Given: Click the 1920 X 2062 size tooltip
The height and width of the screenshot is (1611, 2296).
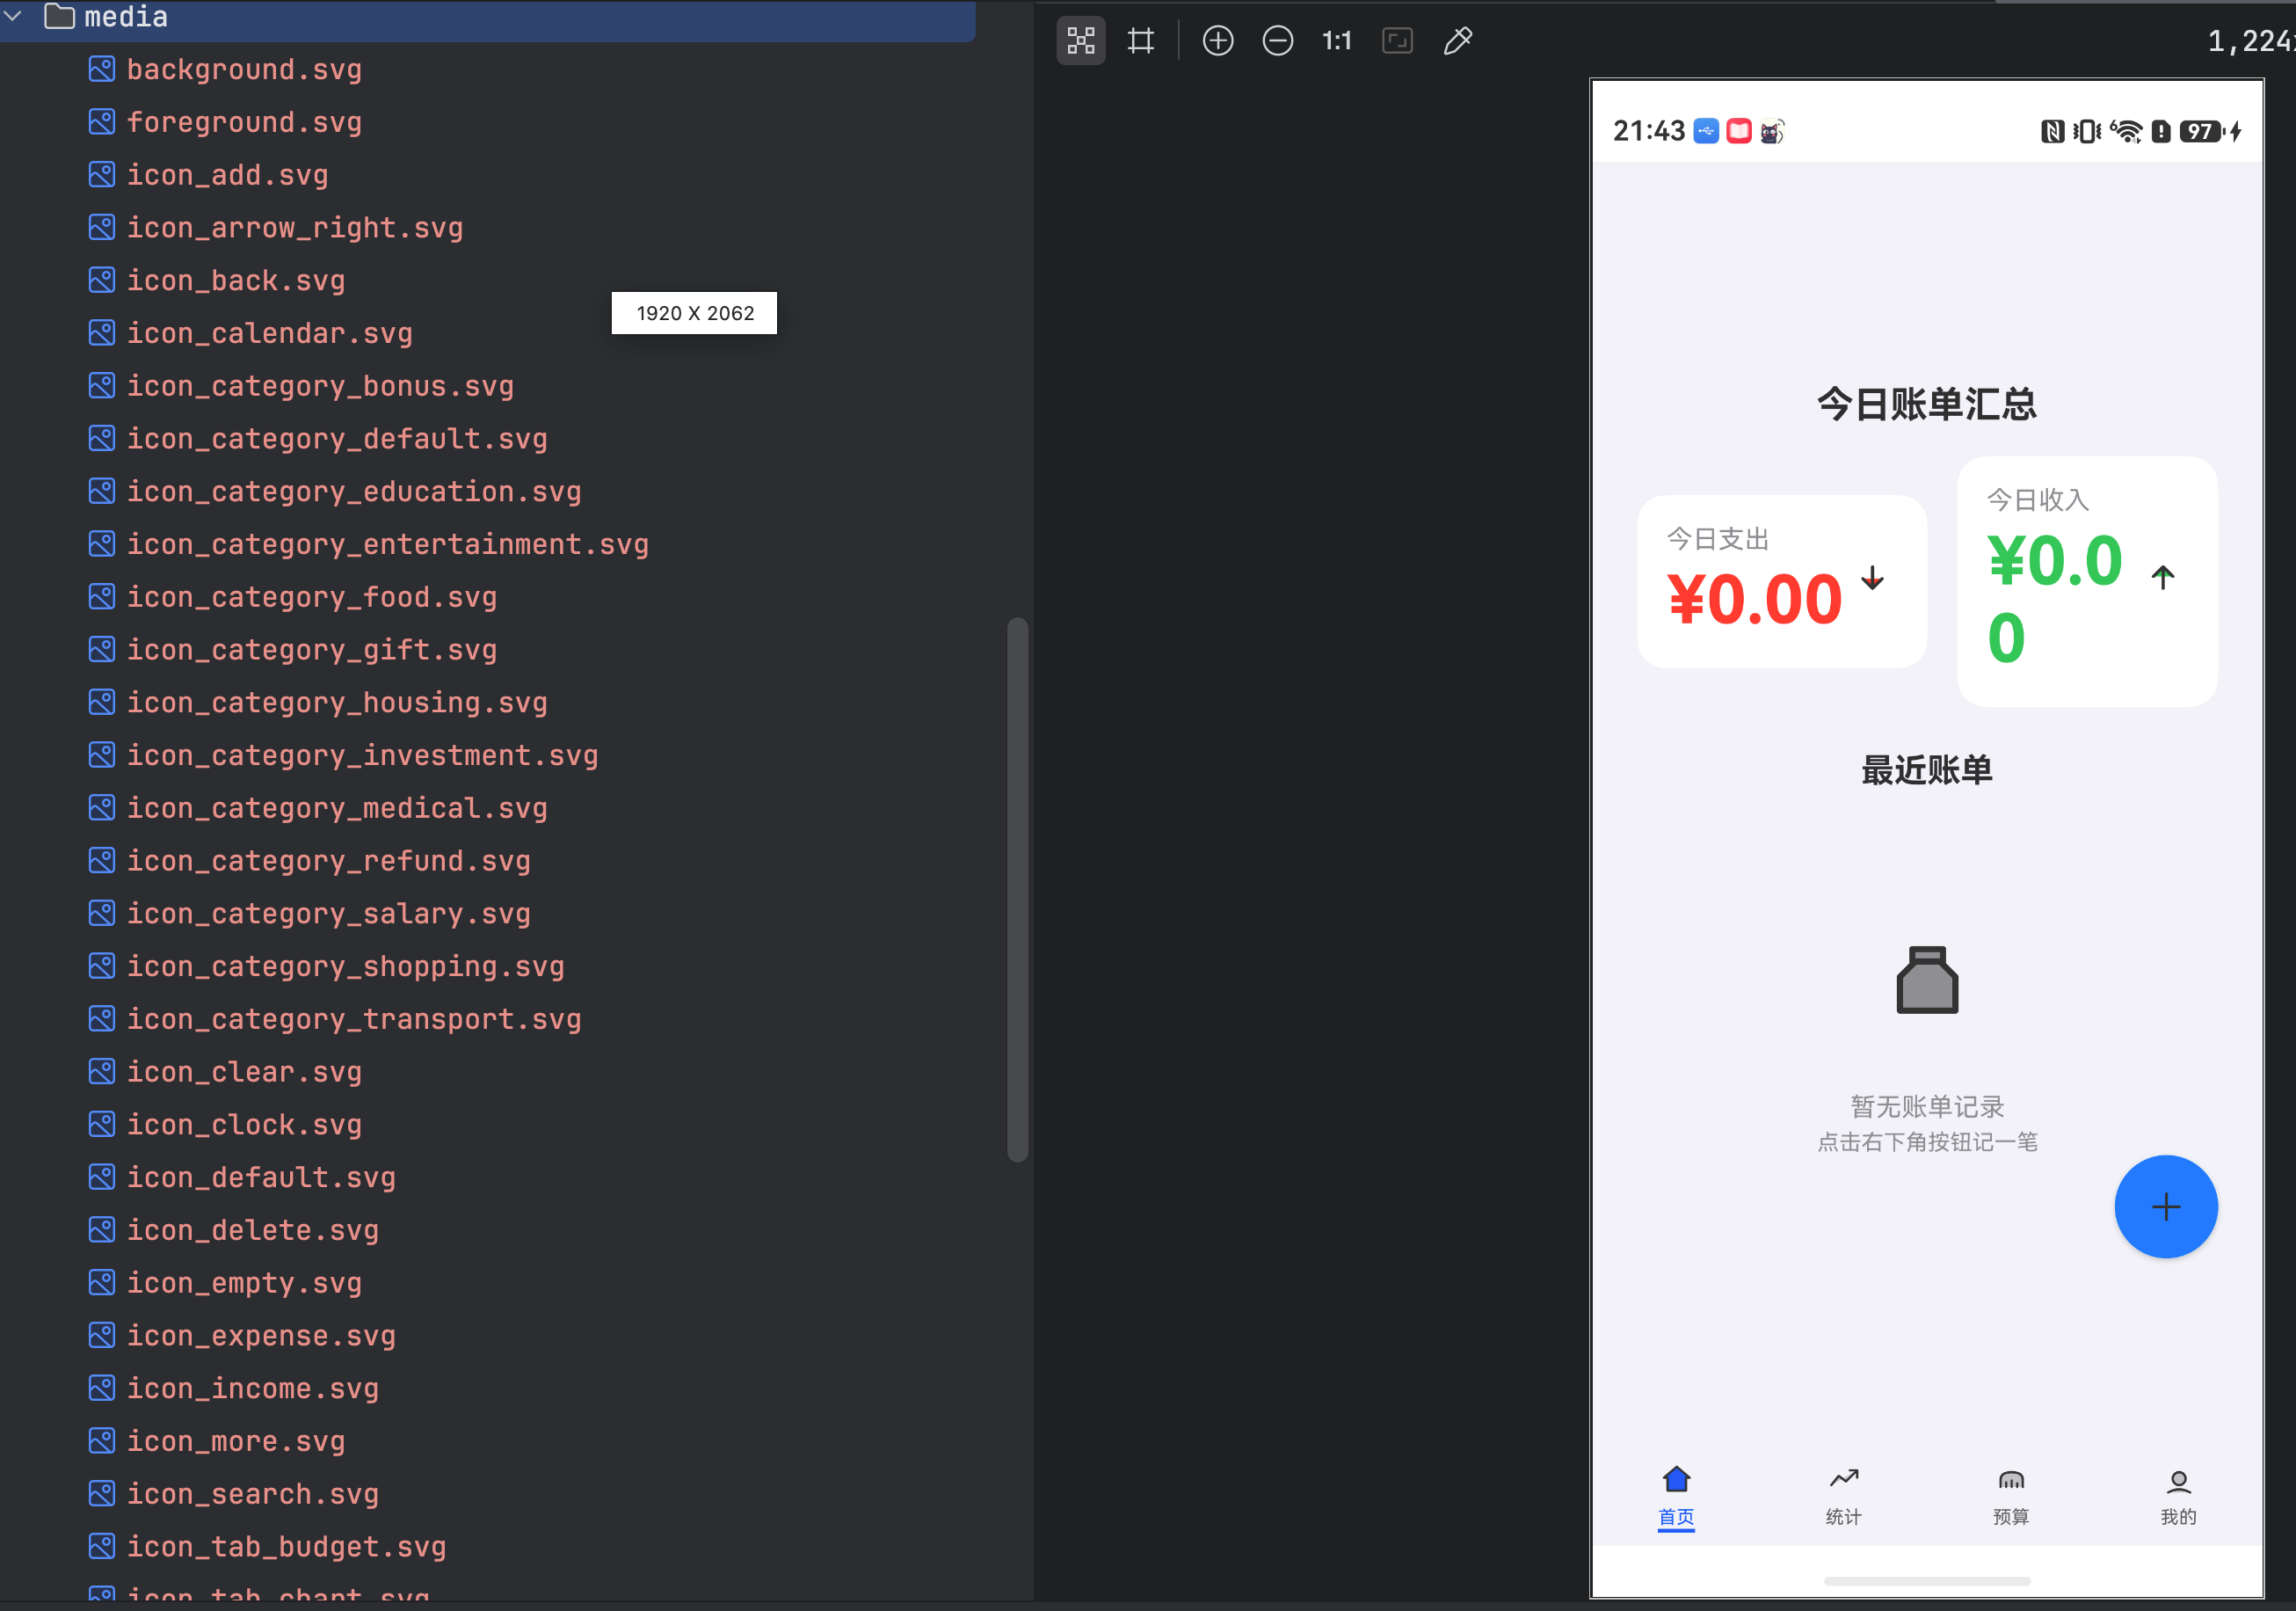Looking at the screenshot, I should [695, 313].
